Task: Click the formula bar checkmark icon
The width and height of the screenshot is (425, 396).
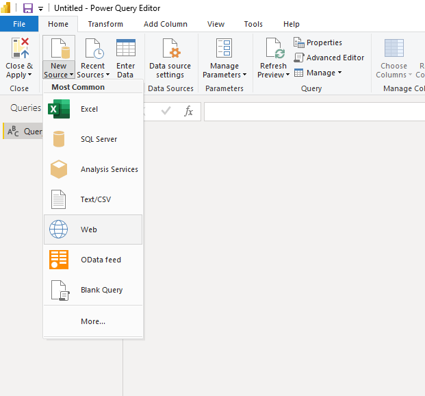Action: point(166,111)
